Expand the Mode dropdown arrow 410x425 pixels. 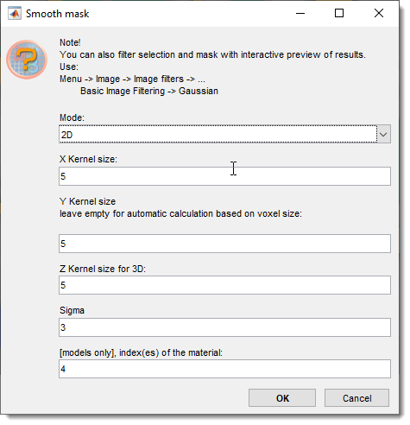point(383,134)
